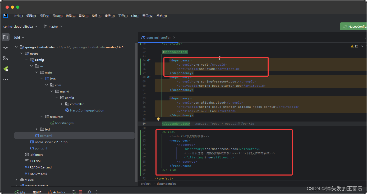The image size is (367, 194).
Task: Click the debug bug icon in Run toolbar
Action: (89, 192)
